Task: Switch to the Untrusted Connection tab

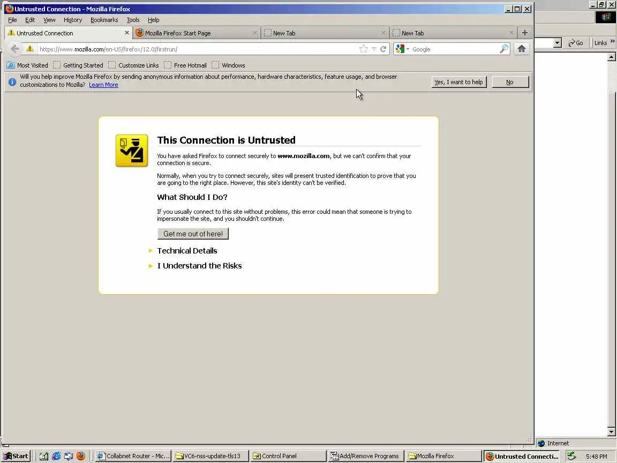Action: 68,33
